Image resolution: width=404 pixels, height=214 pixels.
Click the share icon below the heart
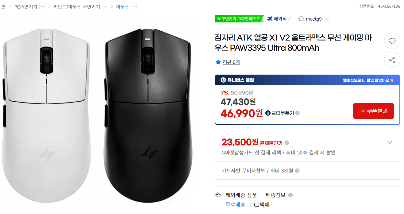[x=392, y=60]
